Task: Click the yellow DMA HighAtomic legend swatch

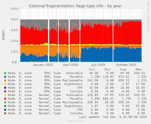Action: pos(5,84)
